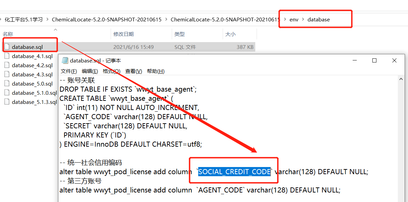Viewport: 408px width, 202px height.
Task: Click the Notepad vertical scrollbar
Action: point(401,139)
